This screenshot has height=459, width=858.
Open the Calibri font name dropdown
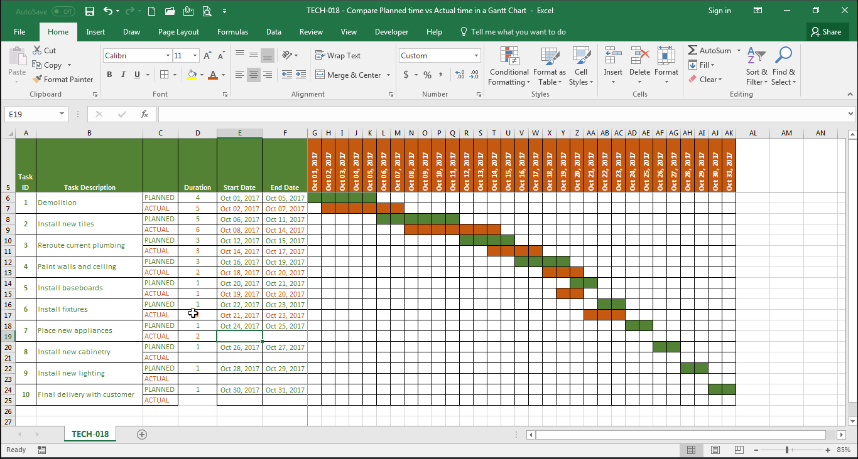click(168, 56)
